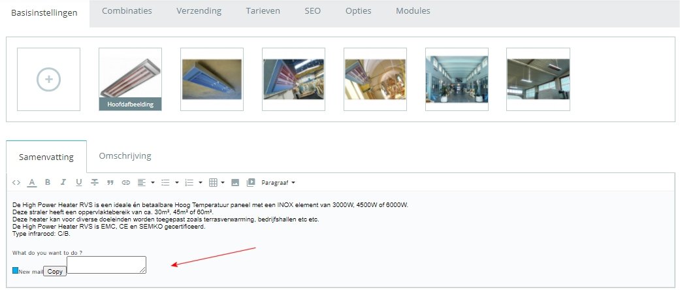Expand the alignment options arrow
Viewport: 680px width, 290px height.
tap(153, 182)
